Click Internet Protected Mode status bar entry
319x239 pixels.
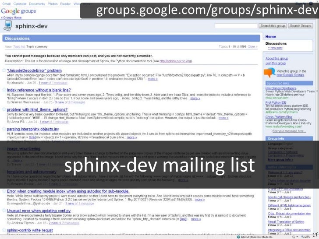pos(255,237)
